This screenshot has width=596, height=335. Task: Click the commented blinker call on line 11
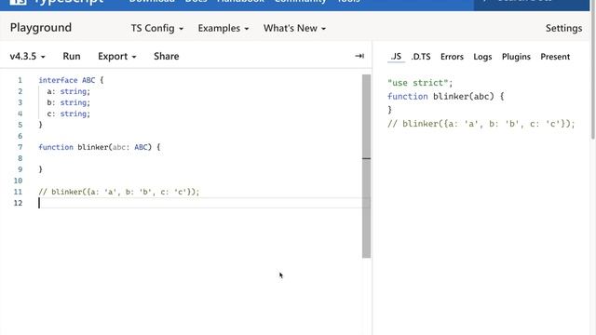click(119, 192)
